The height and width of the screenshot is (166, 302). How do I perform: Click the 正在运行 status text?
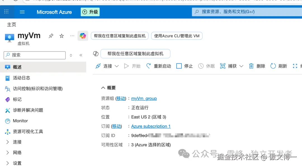tap(140, 108)
